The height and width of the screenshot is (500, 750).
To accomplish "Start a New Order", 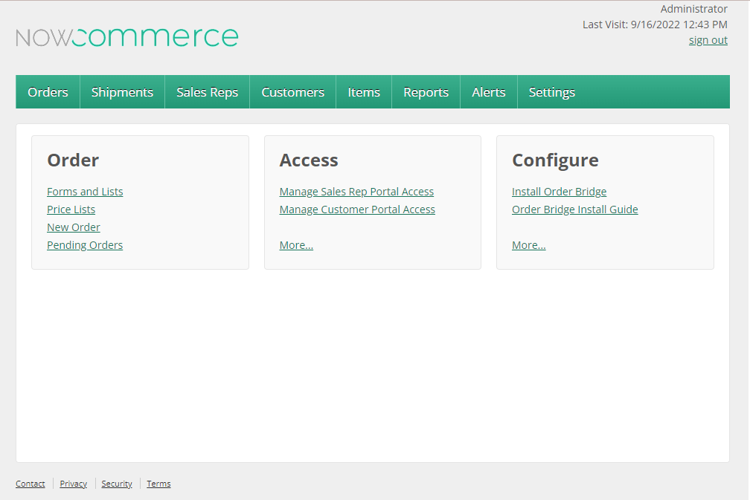I will (x=74, y=227).
